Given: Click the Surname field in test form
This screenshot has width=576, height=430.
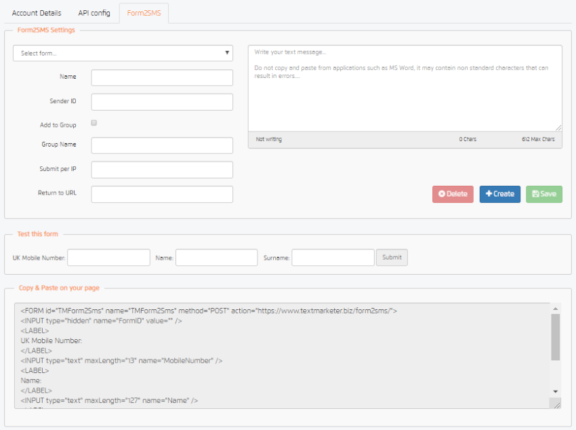Looking at the screenshot, I should 333,258.
